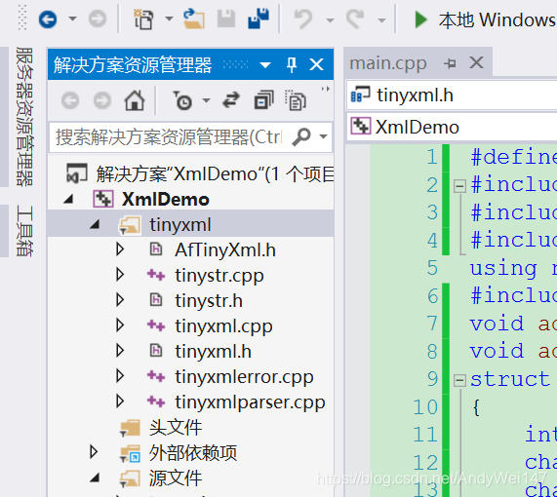Viewport: 557px width, 497px height.
Task: Select the tinystr.h file
Action: tap(209, 301)
